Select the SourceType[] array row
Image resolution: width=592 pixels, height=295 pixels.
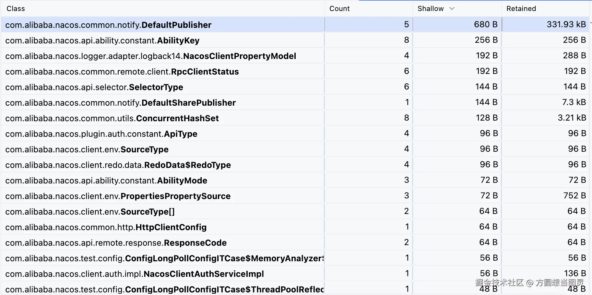pyautogui.click(x=90, y=212)
